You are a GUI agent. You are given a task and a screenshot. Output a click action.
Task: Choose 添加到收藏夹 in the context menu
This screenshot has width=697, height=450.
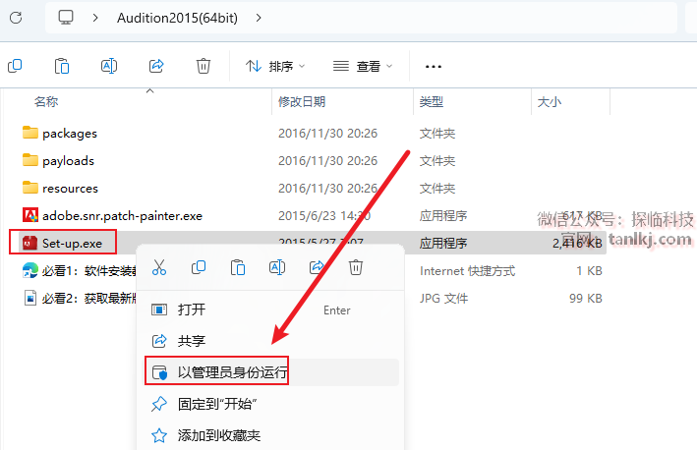coord(270,436)
